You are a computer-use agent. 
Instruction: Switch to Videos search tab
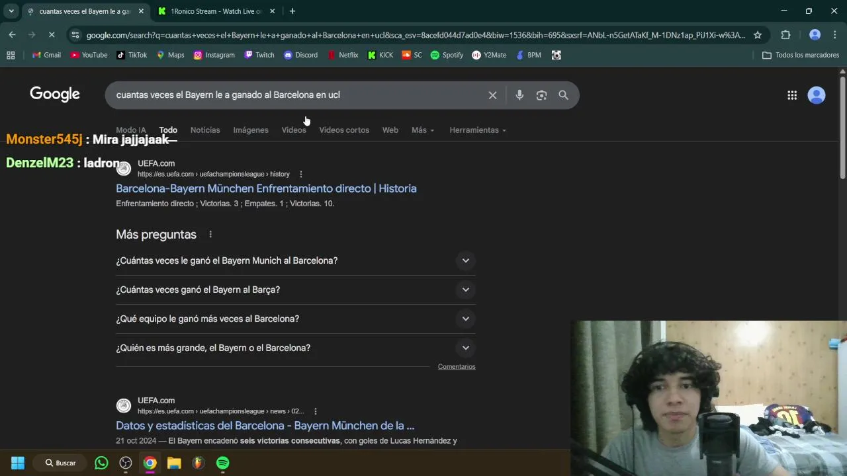click(x=294, y=130)
